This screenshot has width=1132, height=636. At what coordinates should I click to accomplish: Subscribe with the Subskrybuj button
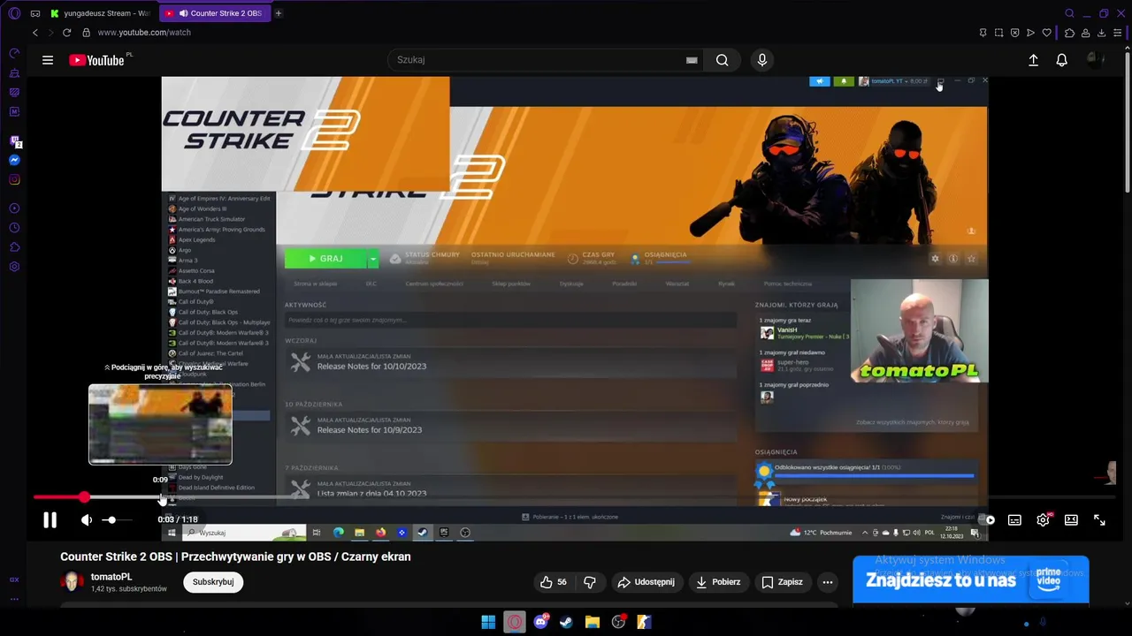[x=213, y=582]
